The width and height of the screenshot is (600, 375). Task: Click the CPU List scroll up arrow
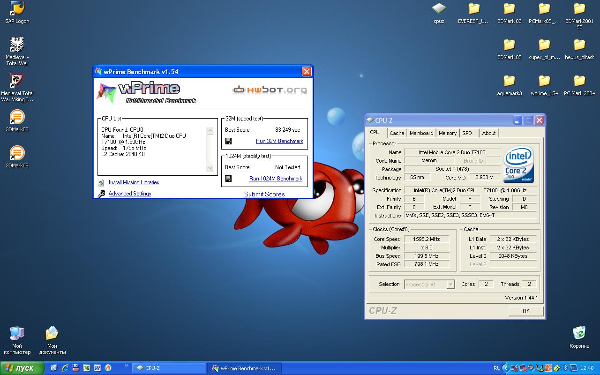[210, 131]
